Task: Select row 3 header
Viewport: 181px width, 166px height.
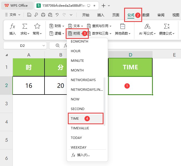Action: tap(6, 104)
